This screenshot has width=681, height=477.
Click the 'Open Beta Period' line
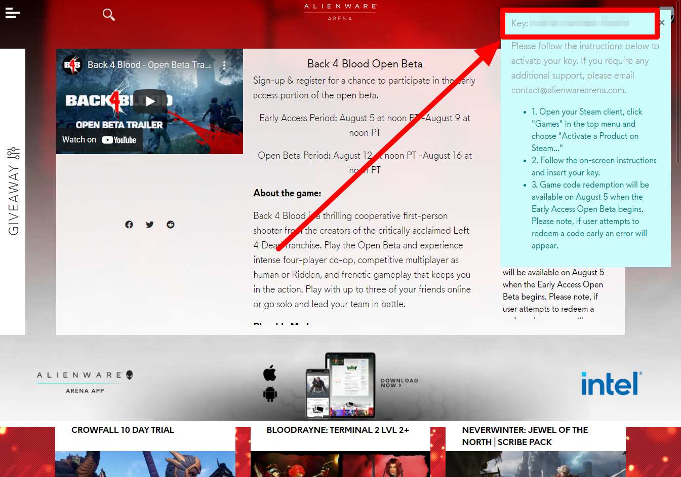(365, 163)
